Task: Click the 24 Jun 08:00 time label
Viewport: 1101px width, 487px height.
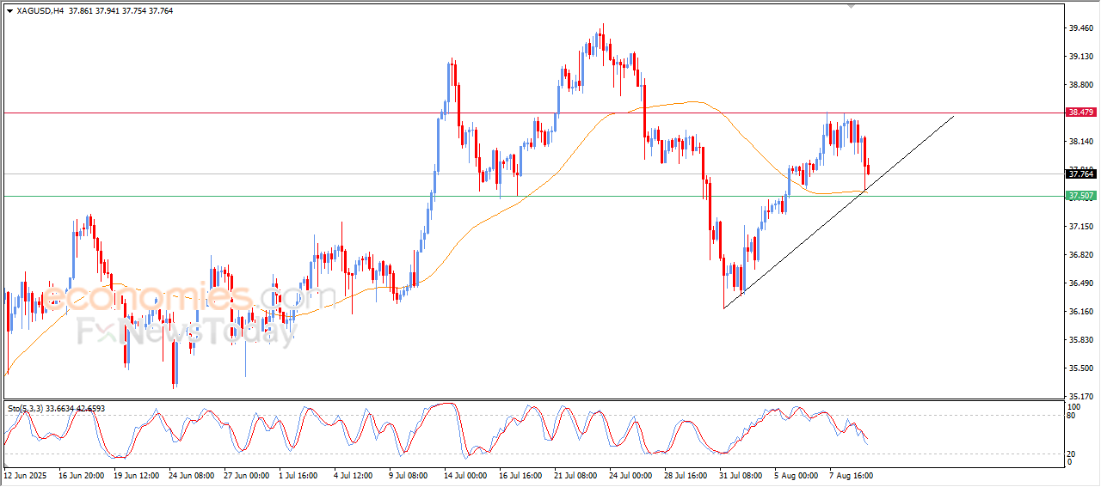Action: pos(191,475)
